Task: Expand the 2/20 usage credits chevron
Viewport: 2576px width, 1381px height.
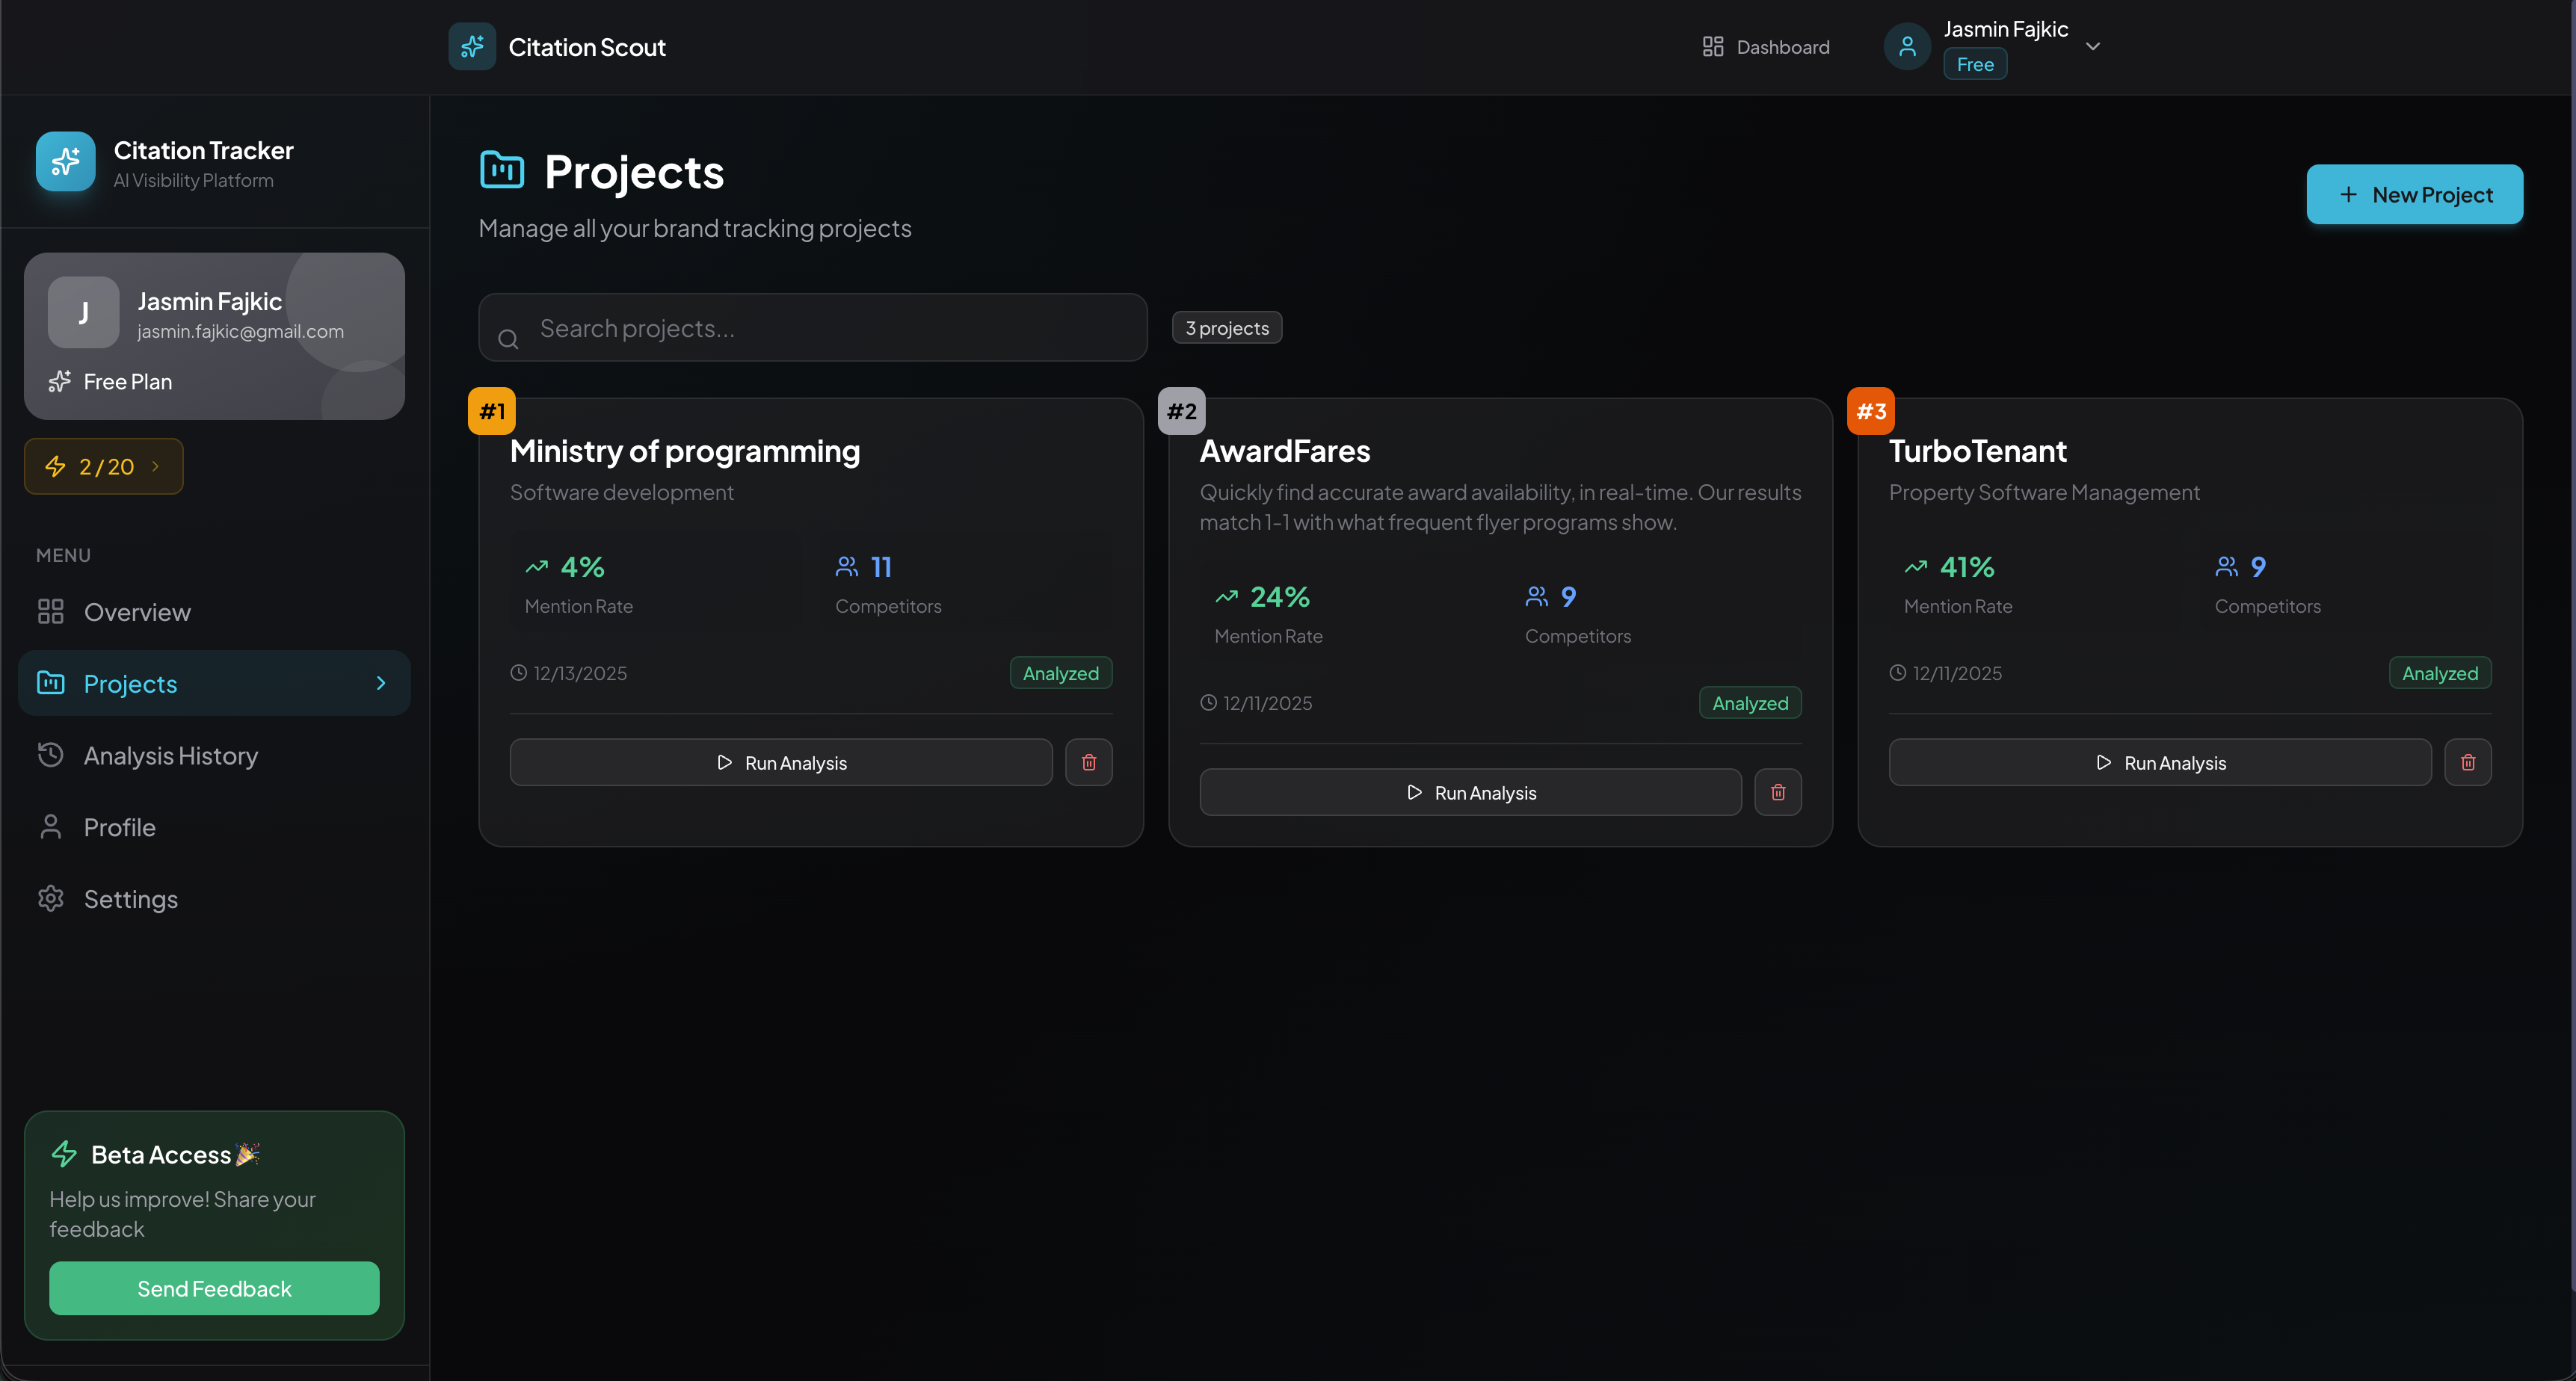Action: pos(155,466)
